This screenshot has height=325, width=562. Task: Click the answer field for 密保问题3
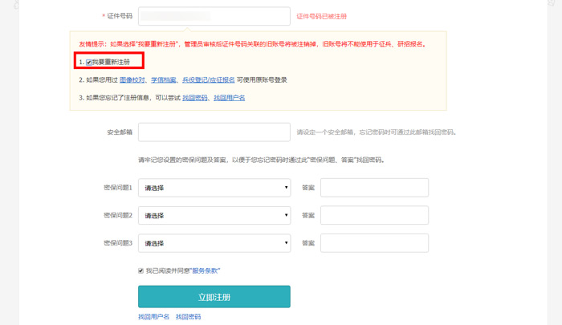click(374, 243)
